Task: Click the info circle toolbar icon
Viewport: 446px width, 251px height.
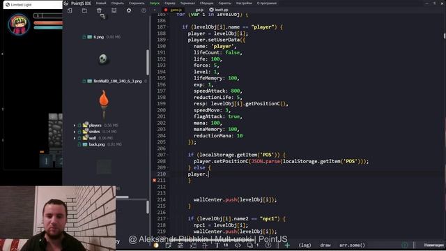Action: click(144, 10)
